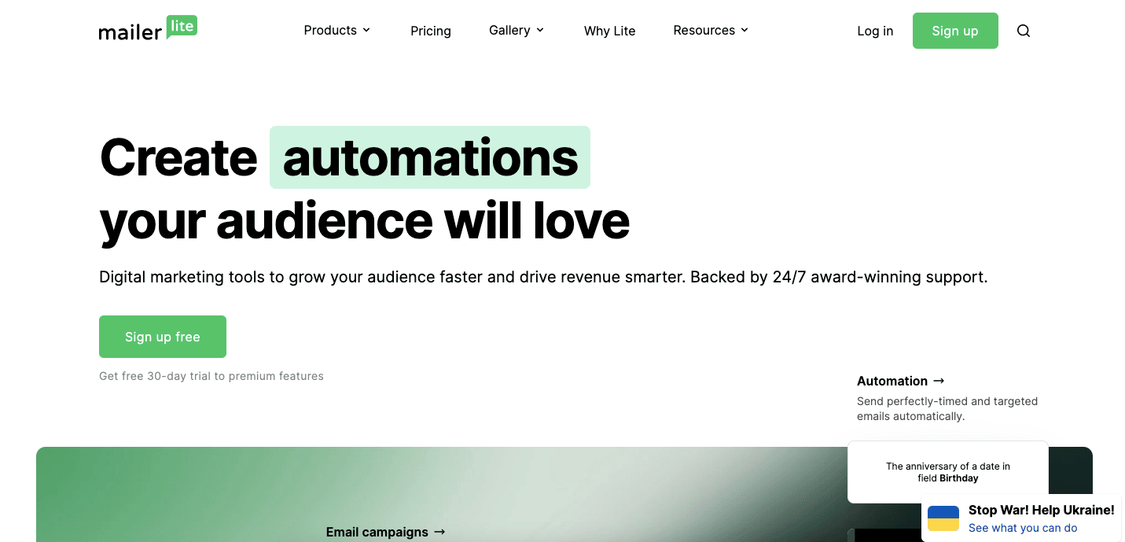Expand the Products dropdown menu
Image resolution: width=1125 pixels, height=542 pixels.
(x=336, y=31)
